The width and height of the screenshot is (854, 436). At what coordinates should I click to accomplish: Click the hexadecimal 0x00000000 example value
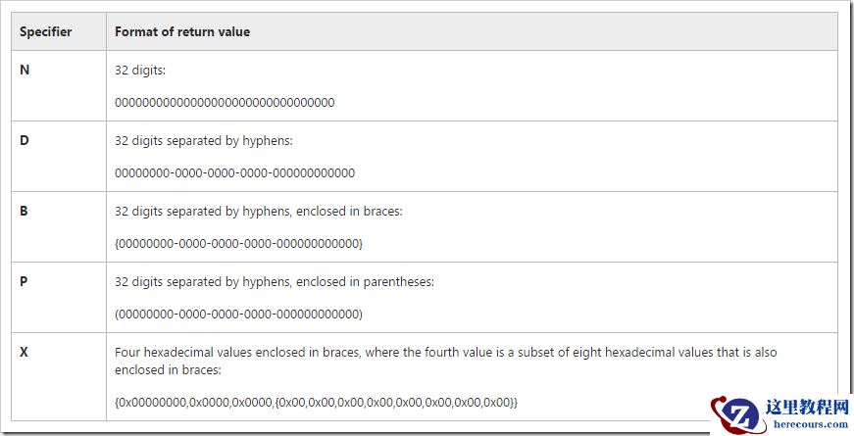(x=316, y=402)
